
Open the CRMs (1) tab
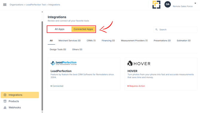point(91,41)
